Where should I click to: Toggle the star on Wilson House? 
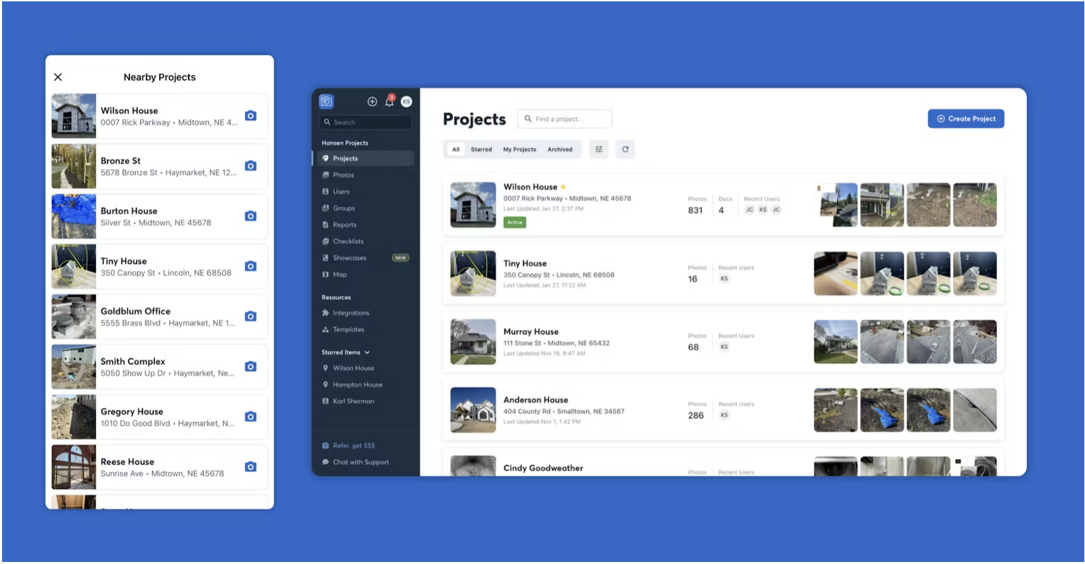coord(563,187)
